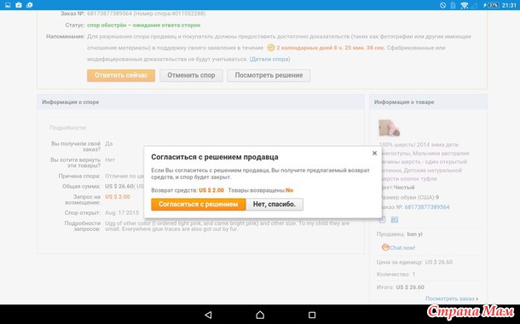Click the orange 'Согласиться с решением' button
This screenshot has width=520, height=324.
coord(199,205)
